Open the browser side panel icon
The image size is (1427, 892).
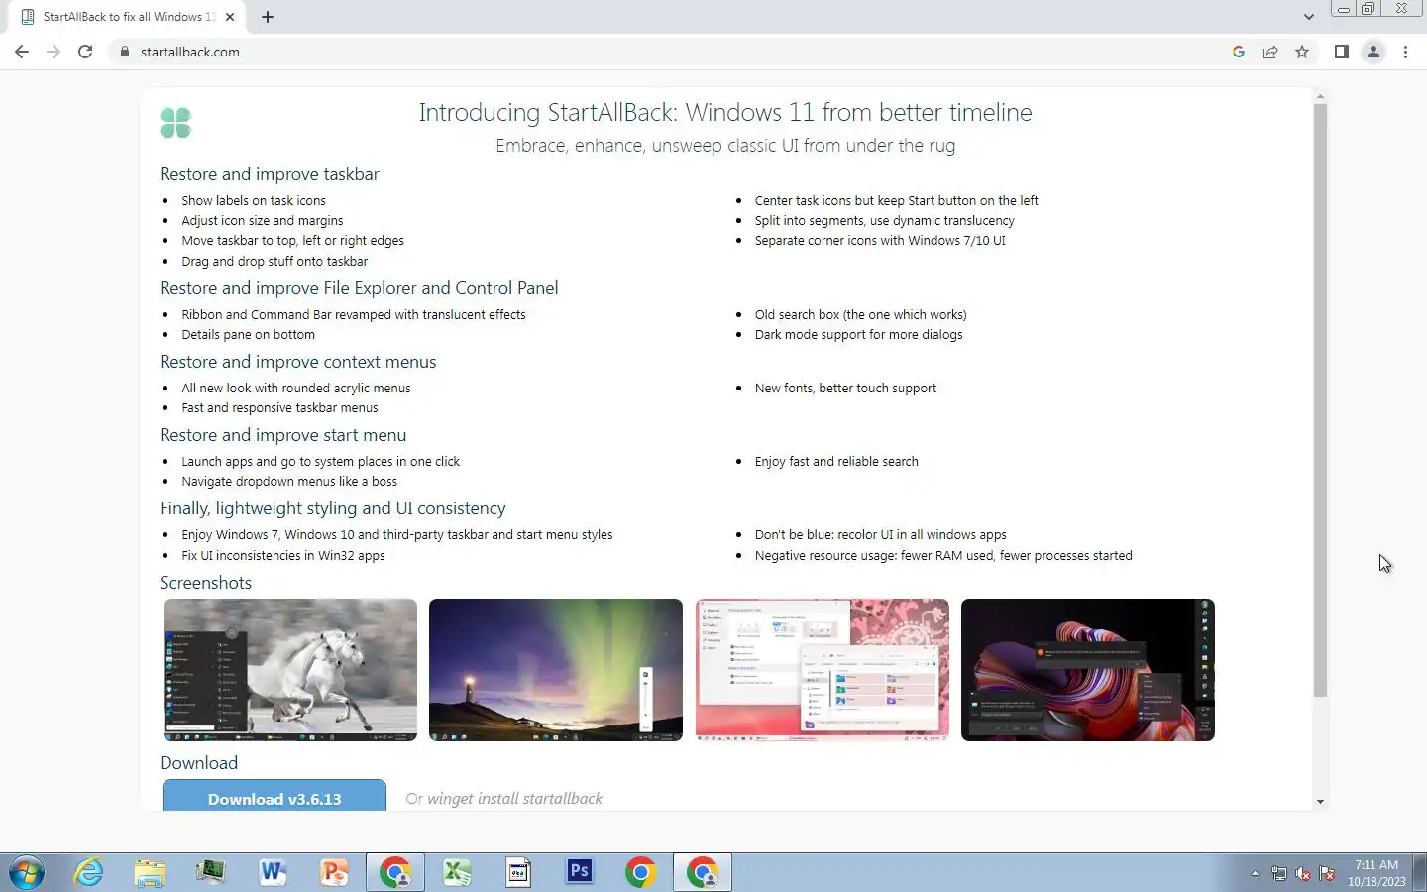point(1341,52)
